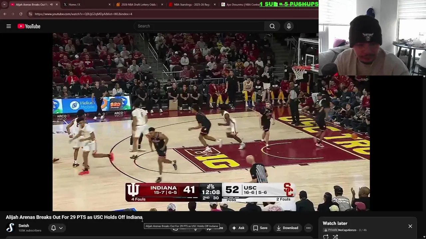The image size is (426, 239).
Task: Start voice search with microphone icon
Action: 289,26
